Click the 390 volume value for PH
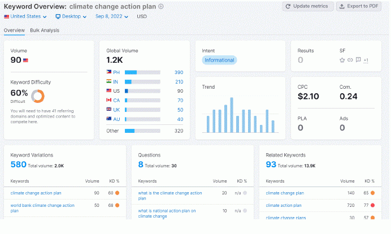 [179, 72]
